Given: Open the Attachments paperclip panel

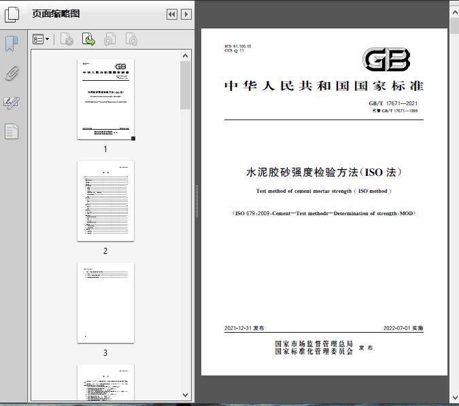Looking at the screenshot, I should tap(12, 73).
